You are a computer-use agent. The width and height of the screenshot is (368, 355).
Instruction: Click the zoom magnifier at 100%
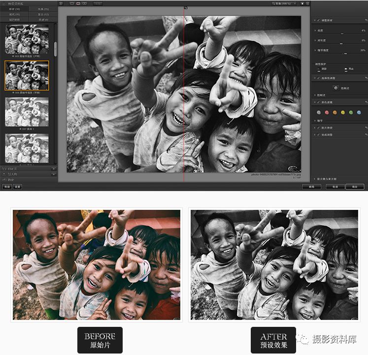[x=274, y=3]
